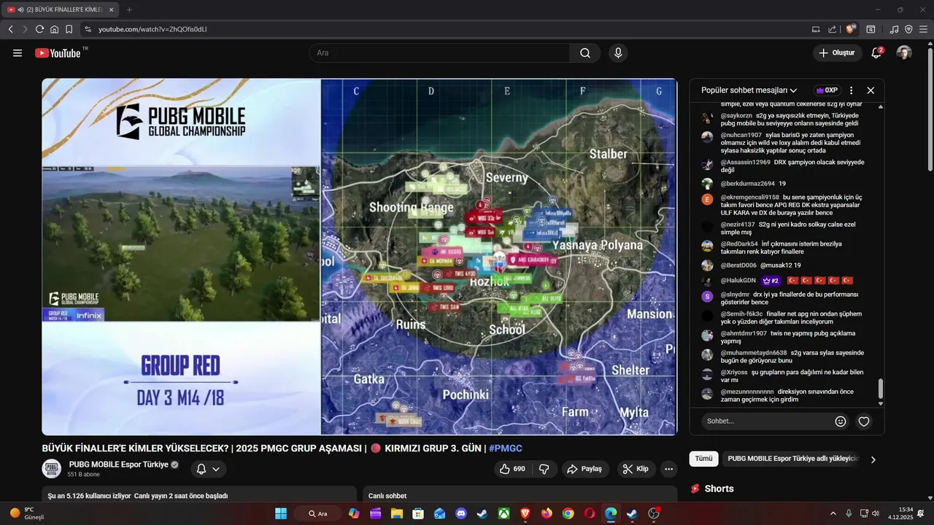Open the taskbar network and volume quick settings
Image resolution: width=934 pixels, height=525 pixels.
870,513
